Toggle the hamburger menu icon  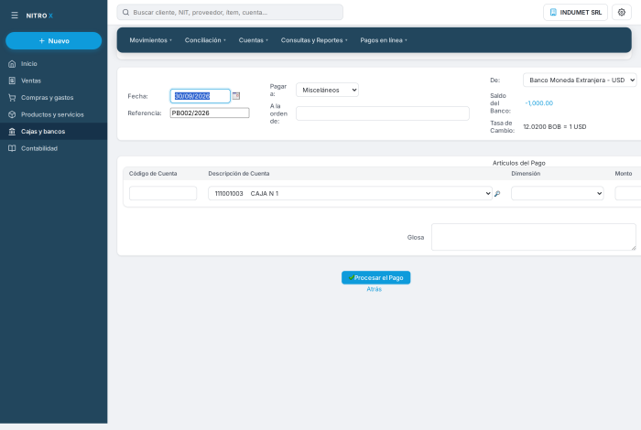15,16
